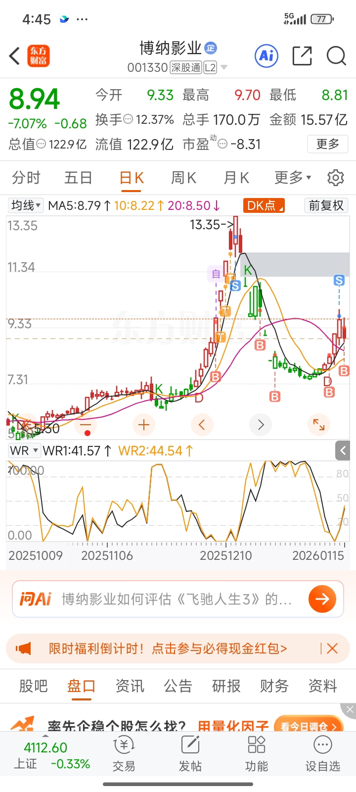The image size is (356, 792).
Task: Tap info icon next to 总值
Action: click(41, 144)
